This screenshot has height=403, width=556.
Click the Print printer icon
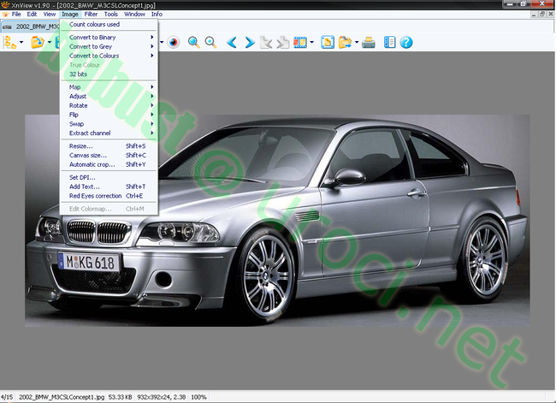(369, 42)
